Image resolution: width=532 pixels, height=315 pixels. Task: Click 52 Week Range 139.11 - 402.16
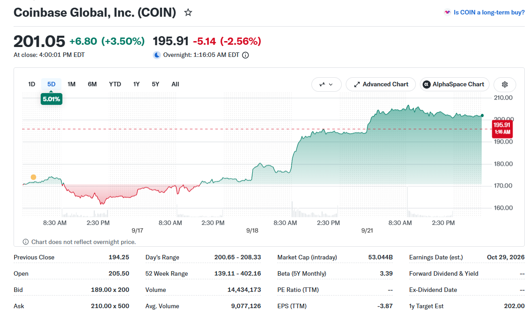pos(237,273)
